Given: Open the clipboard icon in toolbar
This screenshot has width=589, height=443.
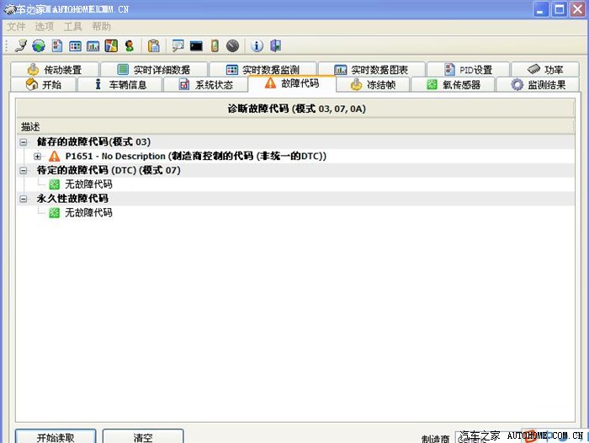Looking at the screenshot, I should click(x=153, y=45).
